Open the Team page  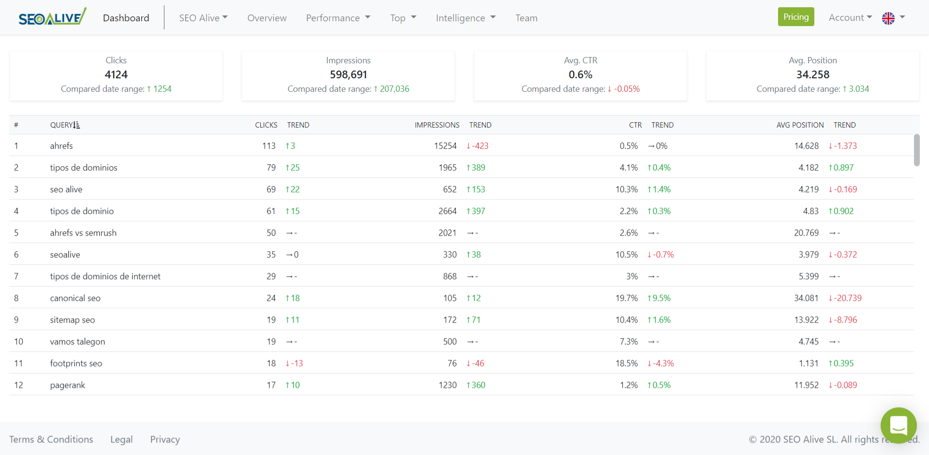(526, 18)
